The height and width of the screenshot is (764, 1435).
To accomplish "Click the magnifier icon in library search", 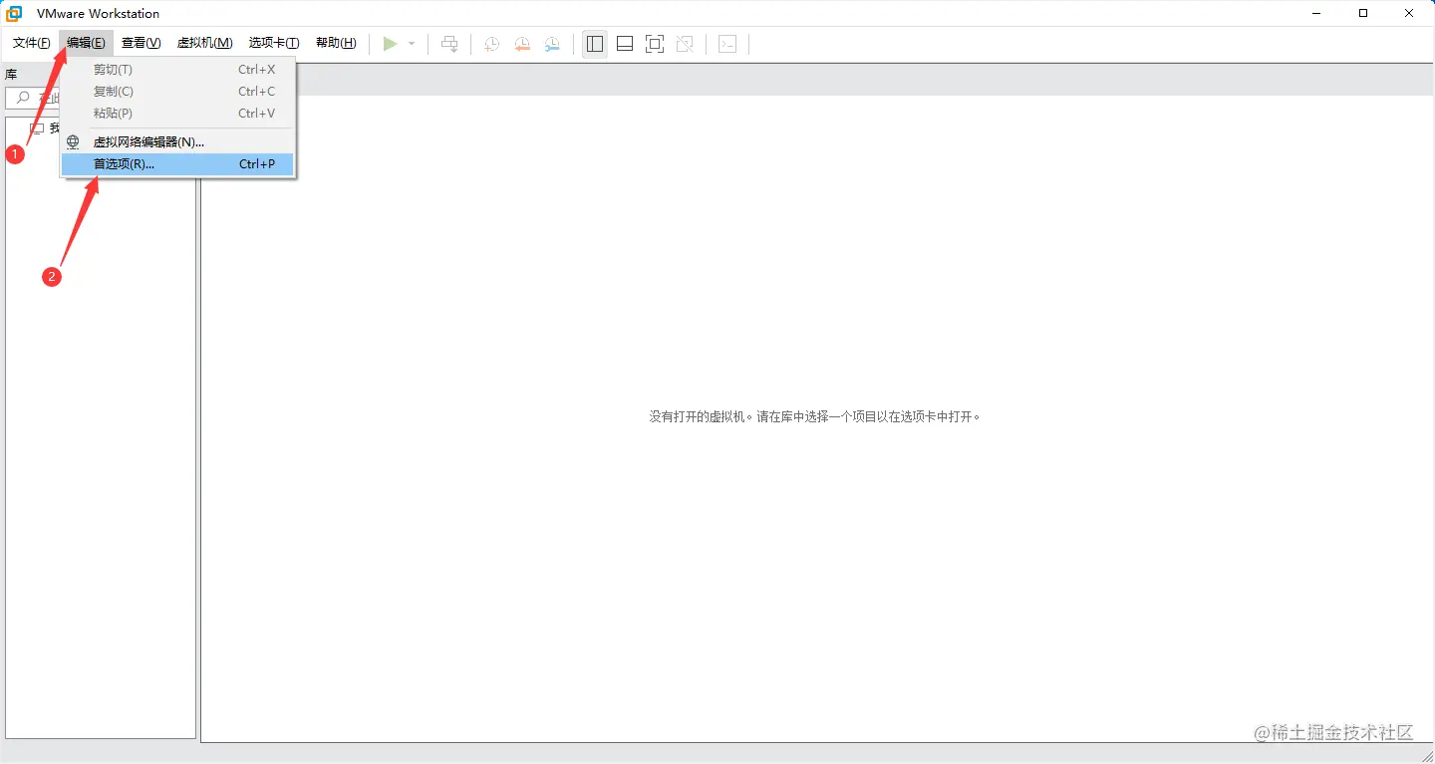I will click(24, 98).
